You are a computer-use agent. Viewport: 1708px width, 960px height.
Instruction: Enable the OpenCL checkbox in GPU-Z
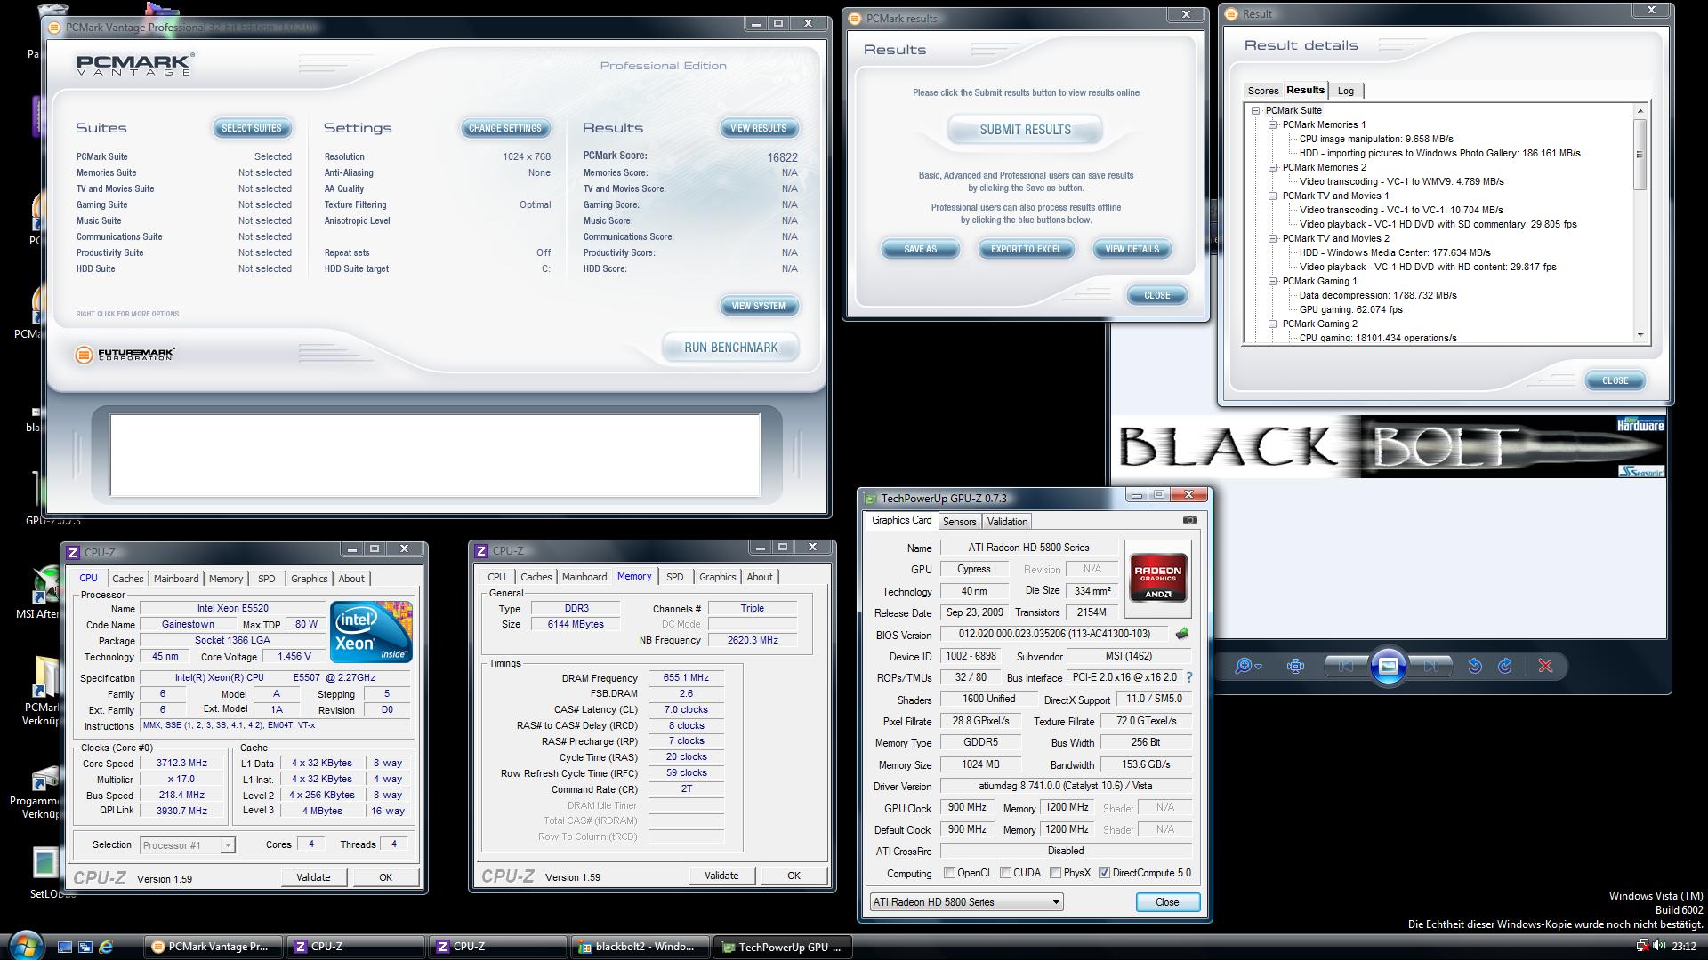[949, 873]
